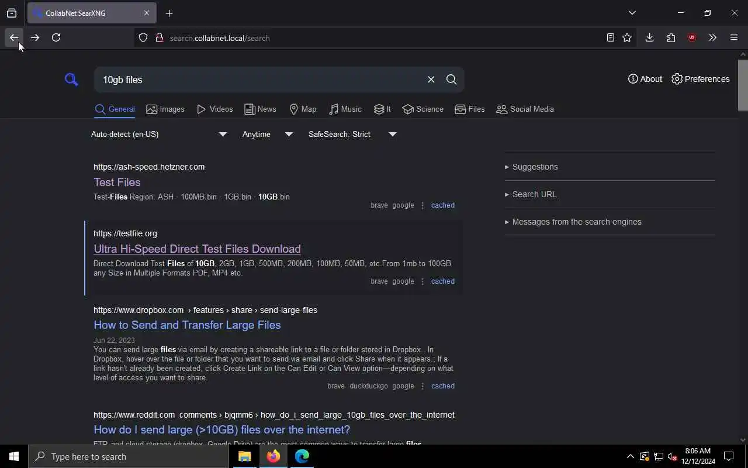Open the SafeSearch Strict dropdown
The height and width of the screenshot is (468, 748).
(352, 134)
